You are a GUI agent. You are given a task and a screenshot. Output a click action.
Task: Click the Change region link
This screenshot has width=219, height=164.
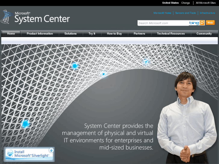pos(186,3)
